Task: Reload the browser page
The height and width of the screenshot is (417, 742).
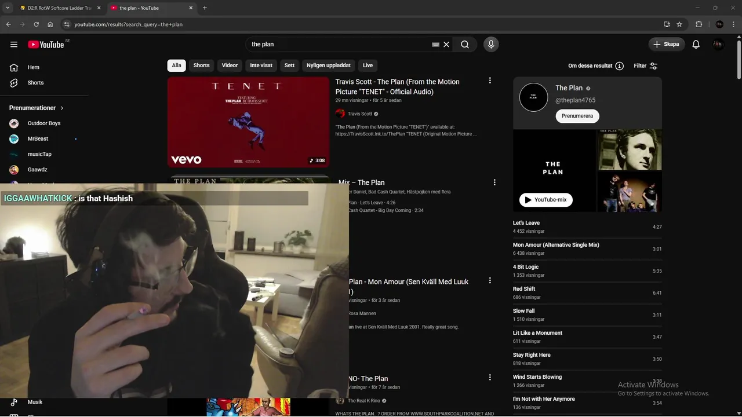Action: coord(36,24)
